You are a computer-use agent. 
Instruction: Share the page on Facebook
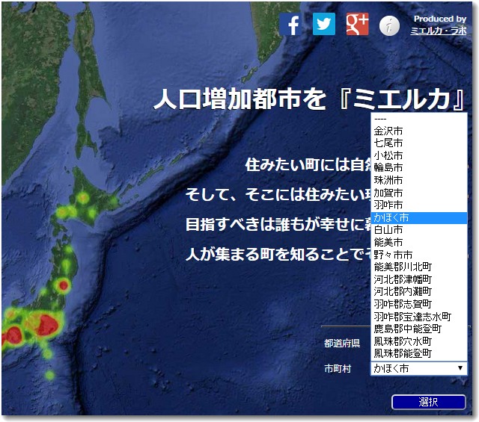[293, 25]
